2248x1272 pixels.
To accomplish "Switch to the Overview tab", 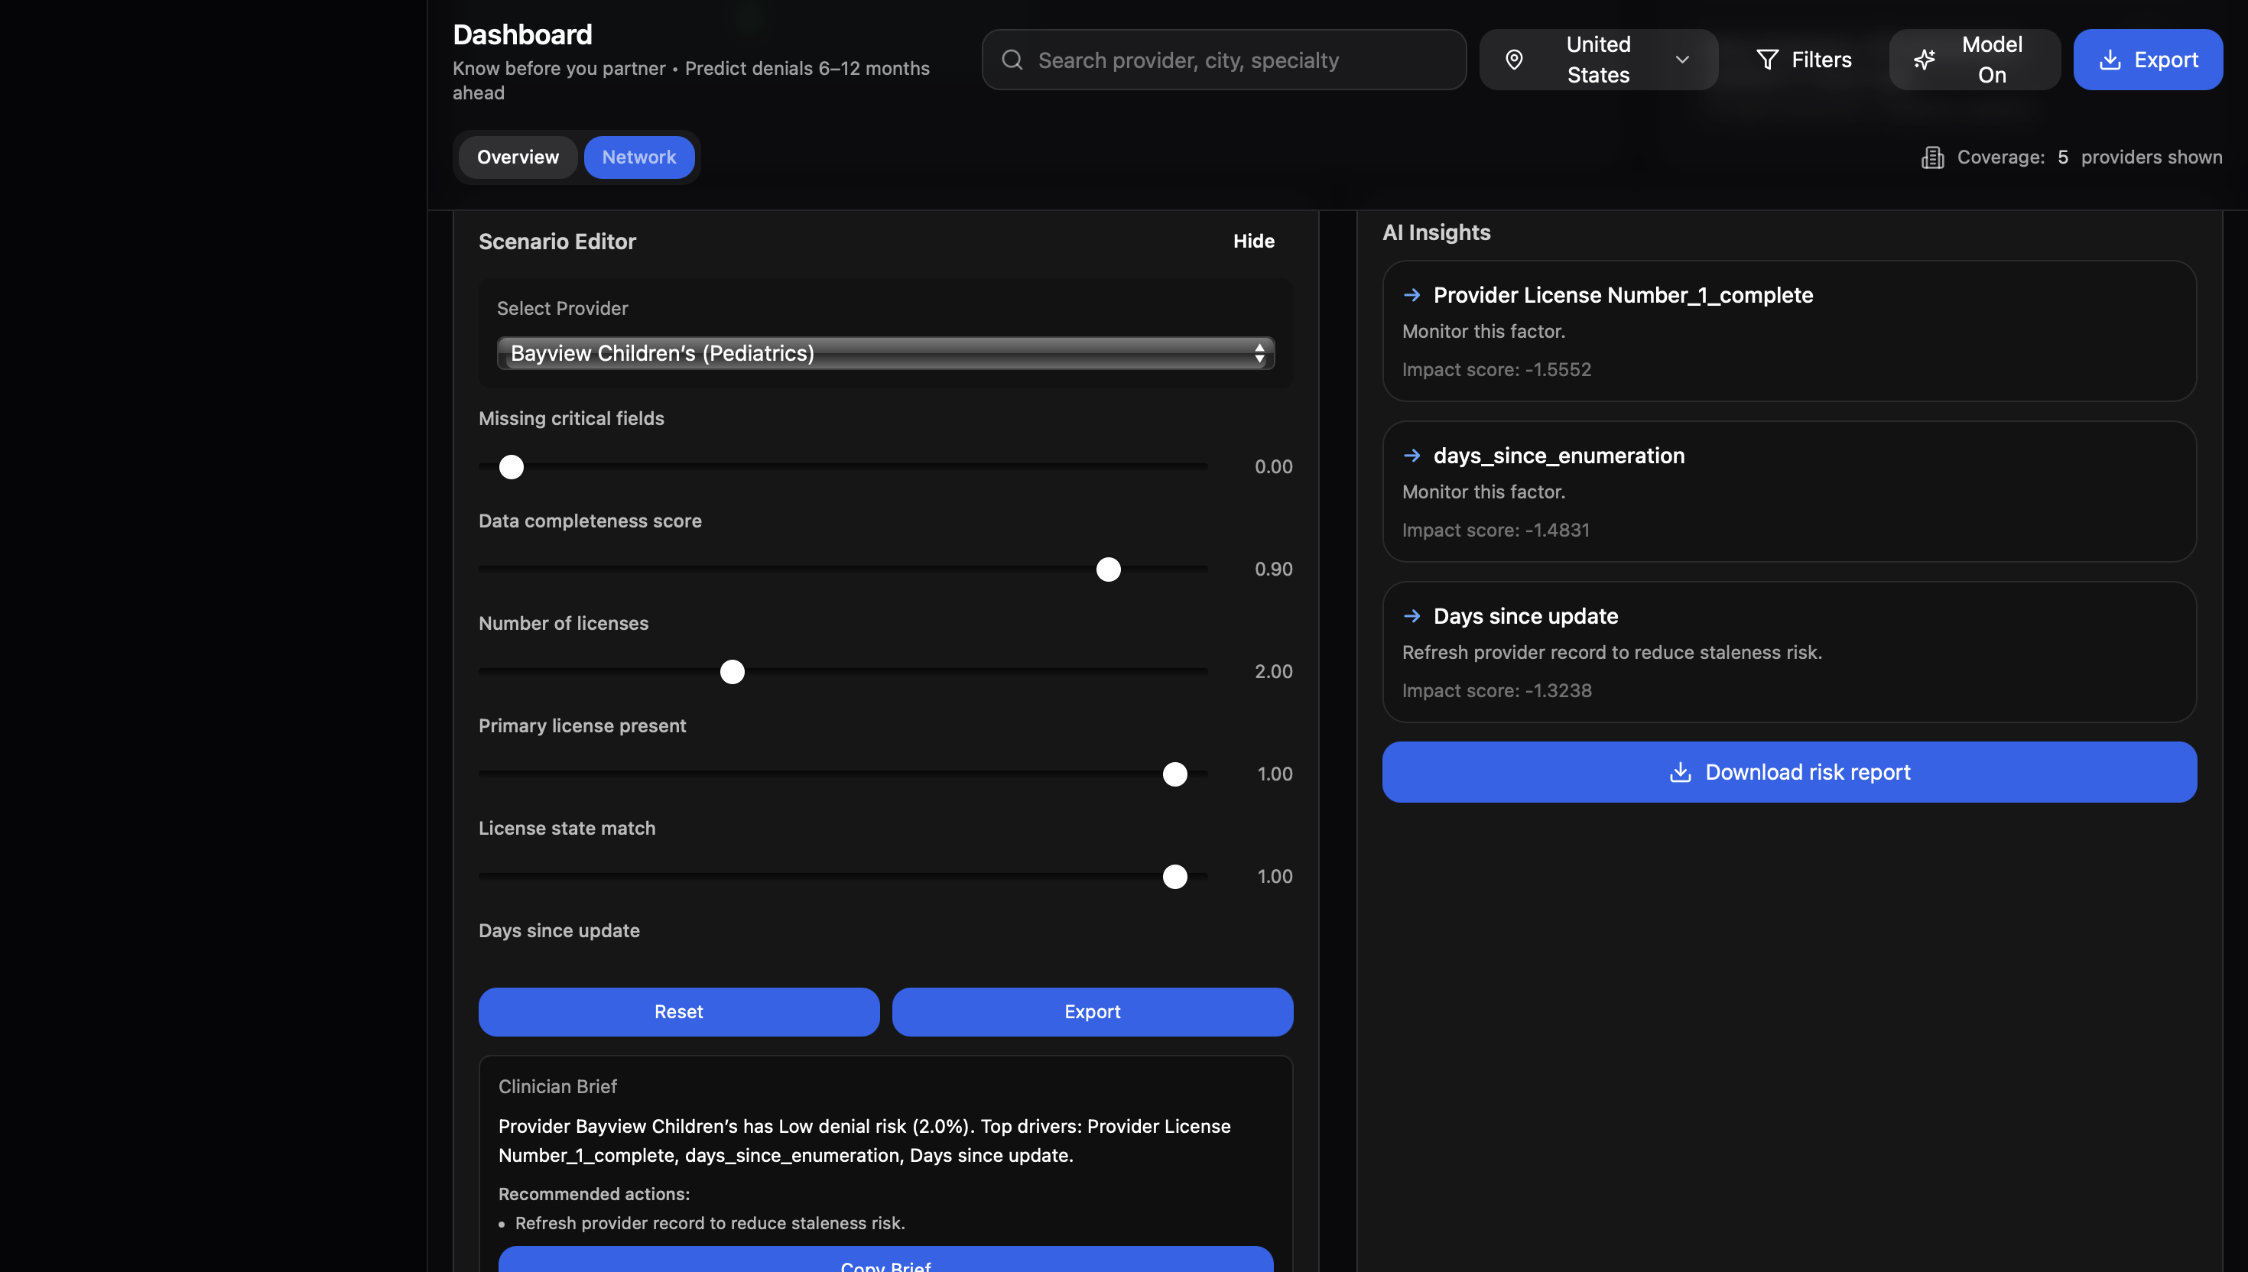I will tap(517, 157).
